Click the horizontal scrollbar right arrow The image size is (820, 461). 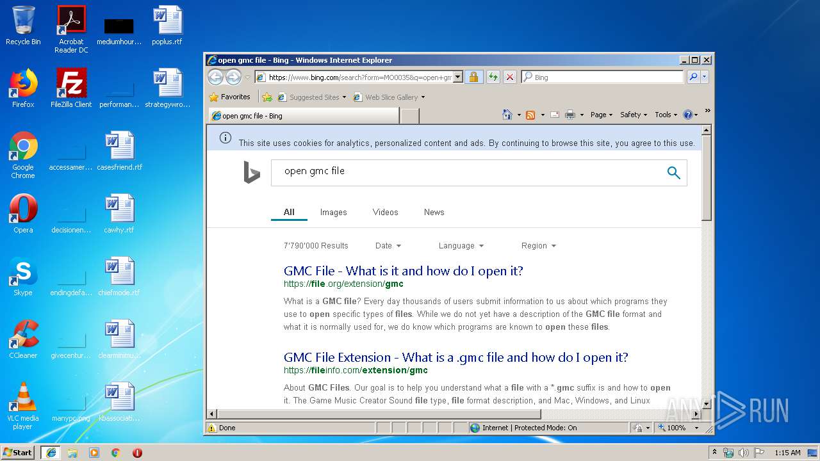click(x=696, y=414)
